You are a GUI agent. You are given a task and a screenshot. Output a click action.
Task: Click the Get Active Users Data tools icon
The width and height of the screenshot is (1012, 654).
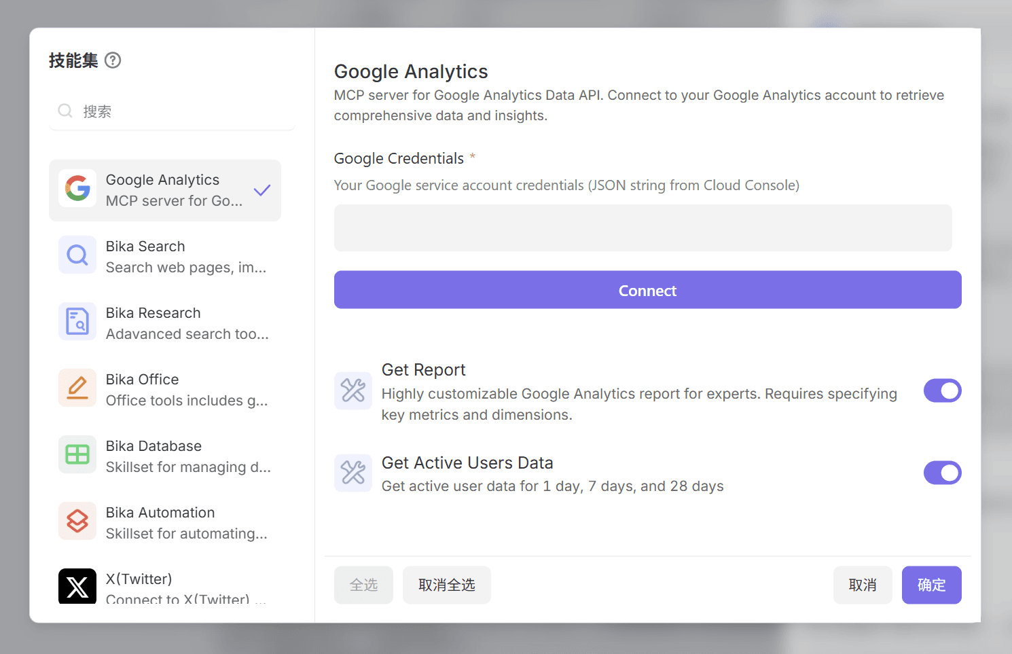click(353, 473)
